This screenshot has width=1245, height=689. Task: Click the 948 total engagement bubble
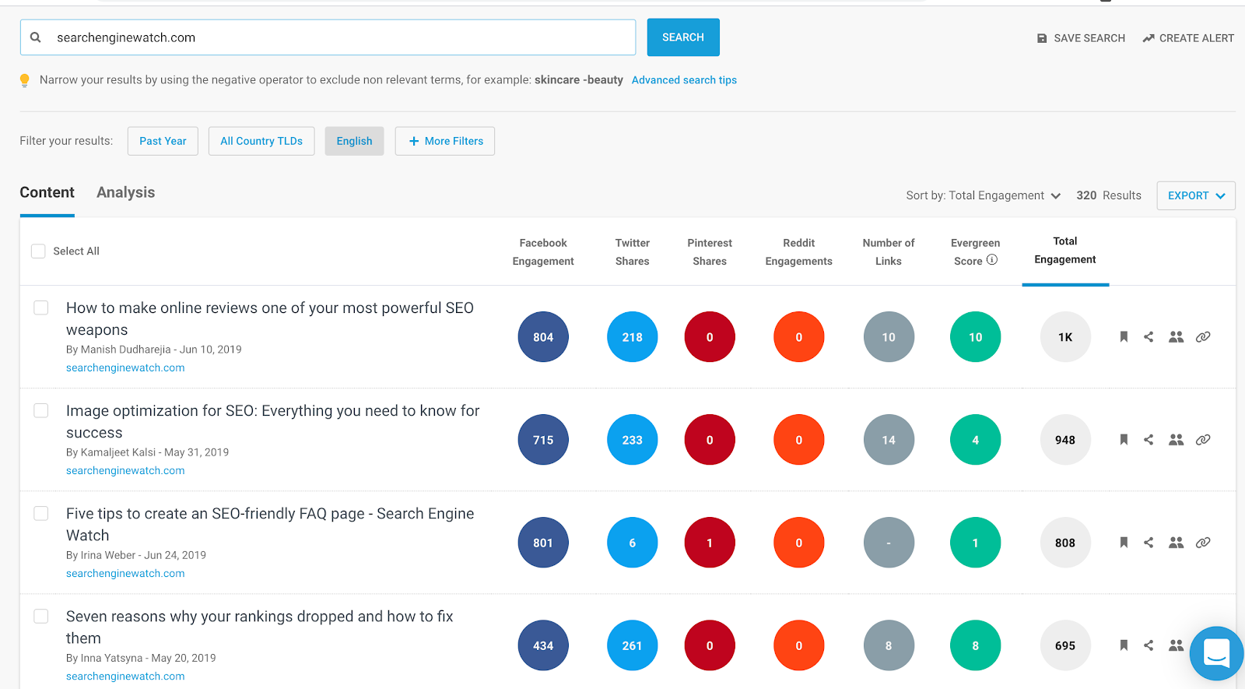click(1065, 440)
